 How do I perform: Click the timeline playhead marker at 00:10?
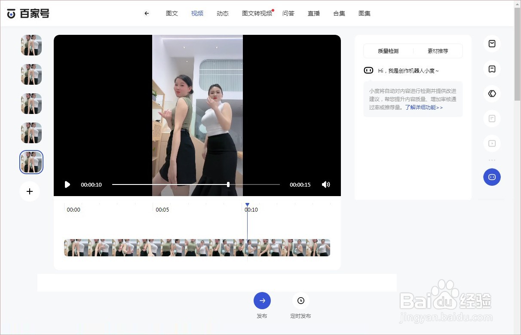[247, 205]
